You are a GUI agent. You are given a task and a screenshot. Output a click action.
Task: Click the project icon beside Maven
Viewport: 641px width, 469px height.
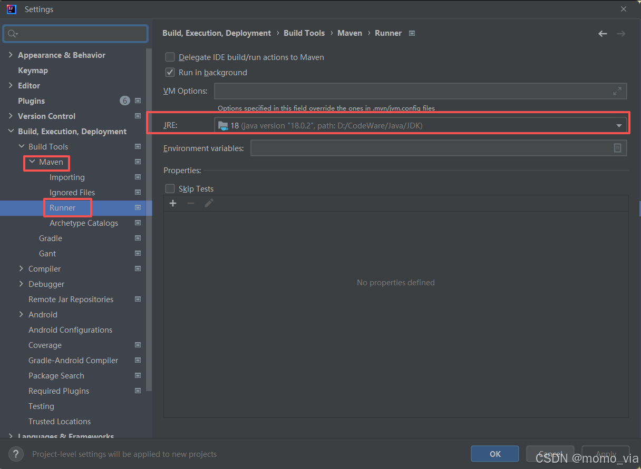138,162
